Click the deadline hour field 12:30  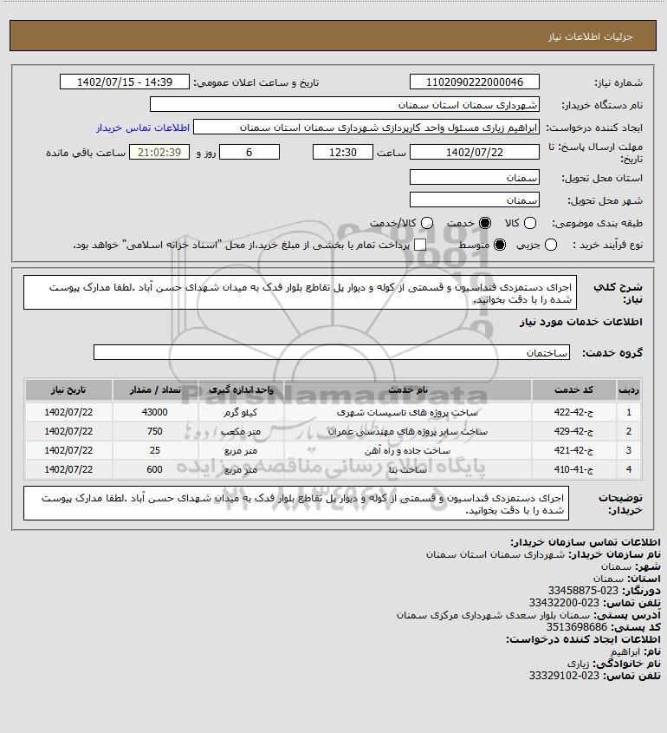(343, 153)
